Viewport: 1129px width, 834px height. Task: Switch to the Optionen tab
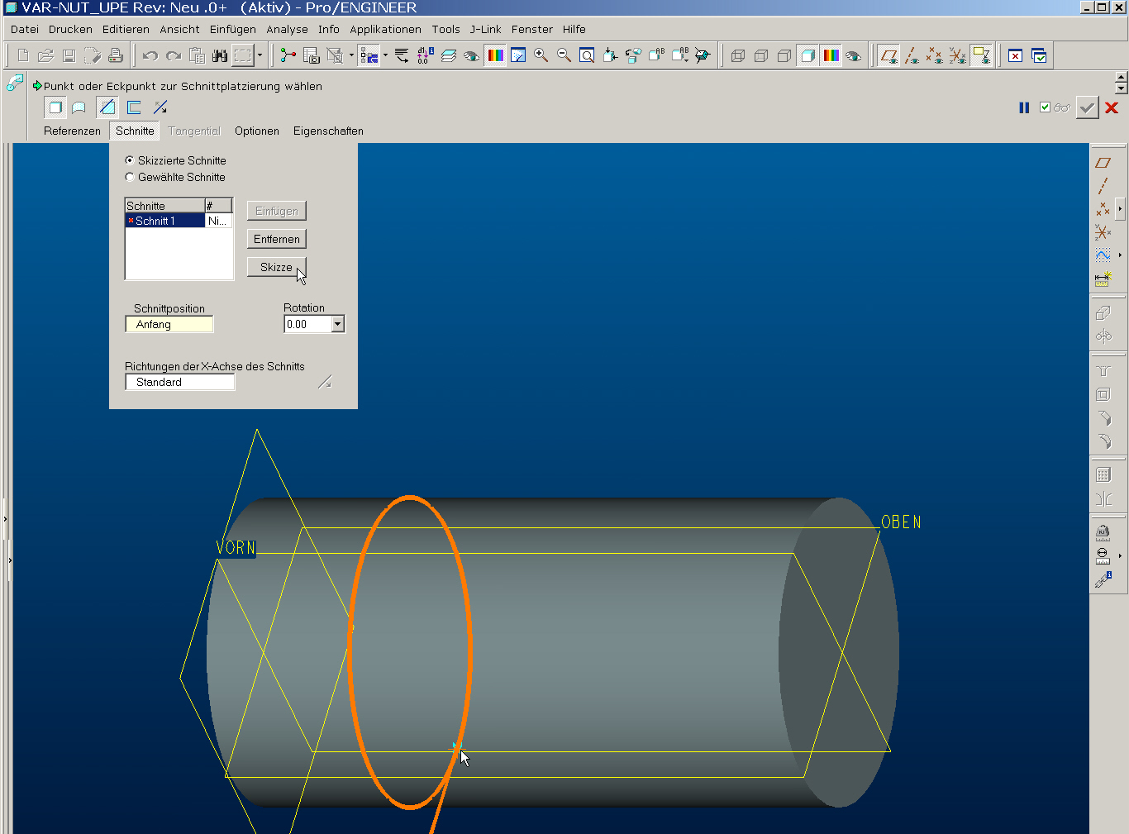click(257, 131)
